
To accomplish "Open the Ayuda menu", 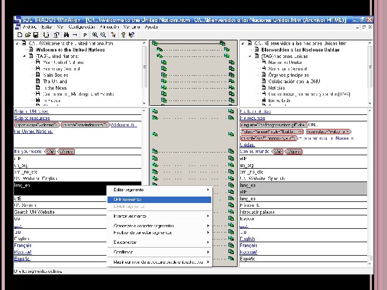I will click(151, 27).
